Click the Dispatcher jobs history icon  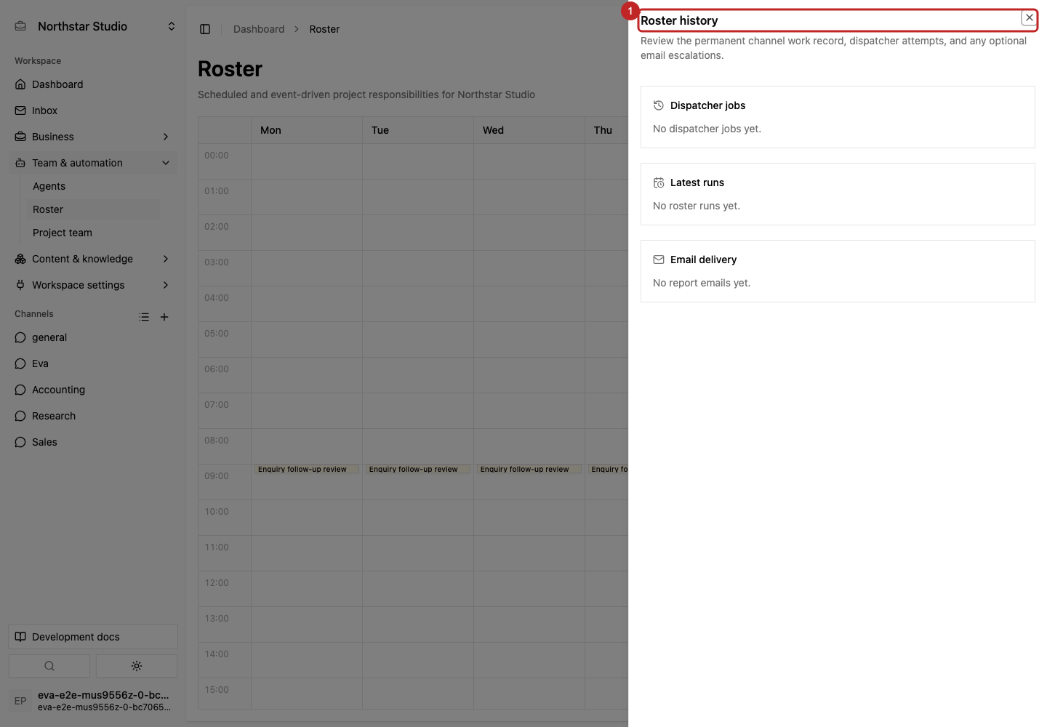click(x=659, y=105)
